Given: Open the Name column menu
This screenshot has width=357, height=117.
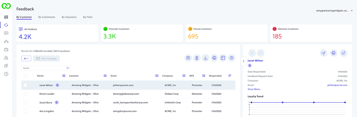Looking at the screenshot, I should pos(64,76).
